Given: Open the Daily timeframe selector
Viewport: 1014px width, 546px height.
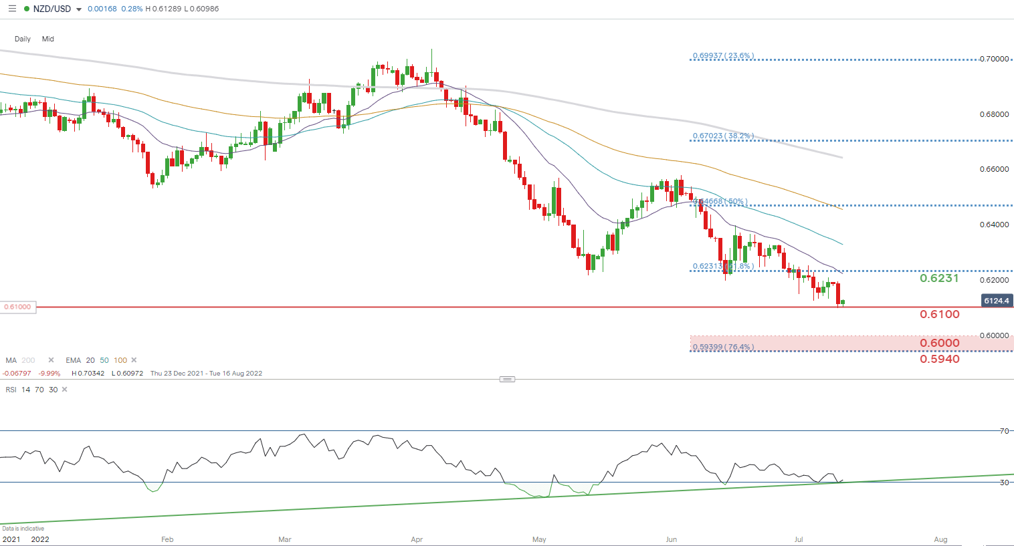Looking at the screenshot, I should (23, 39).
